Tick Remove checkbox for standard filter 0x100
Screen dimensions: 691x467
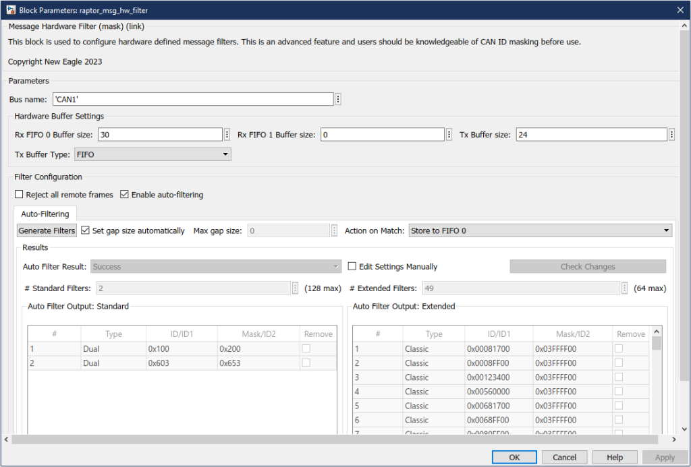click(x=307, y=348)
